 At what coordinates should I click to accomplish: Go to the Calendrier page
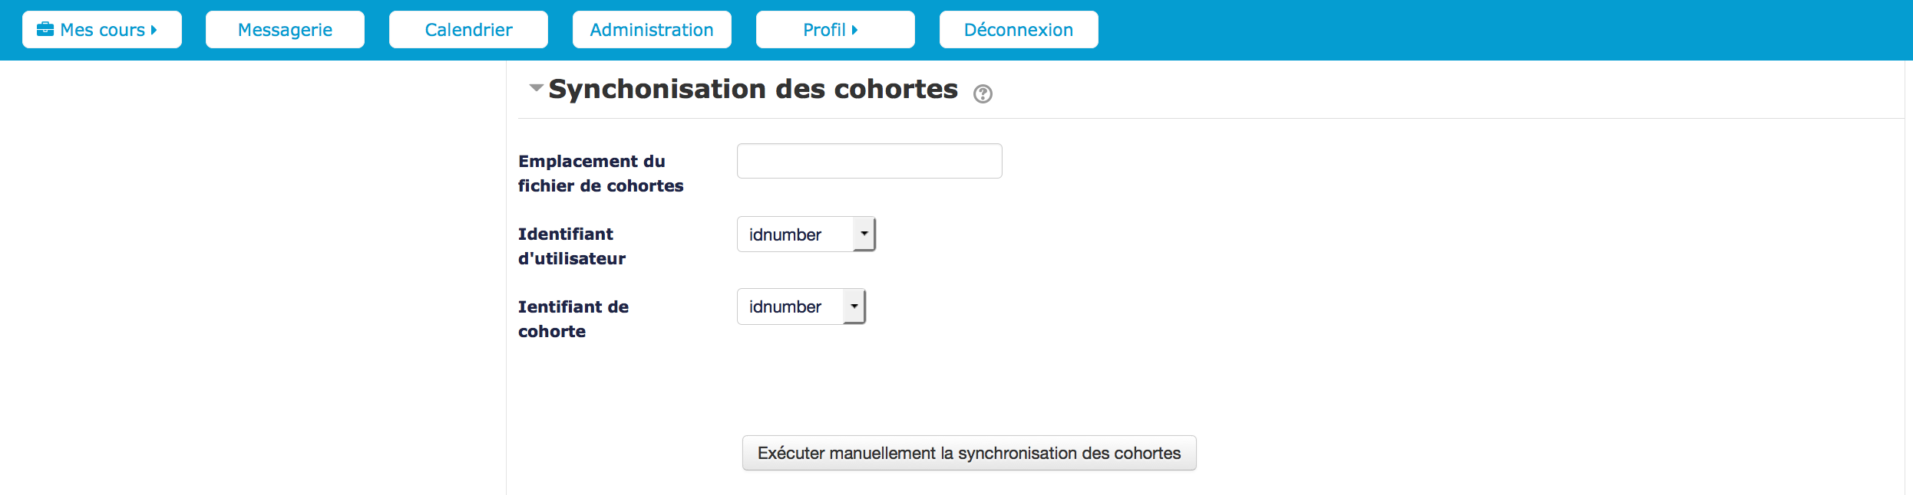point(468,30)
